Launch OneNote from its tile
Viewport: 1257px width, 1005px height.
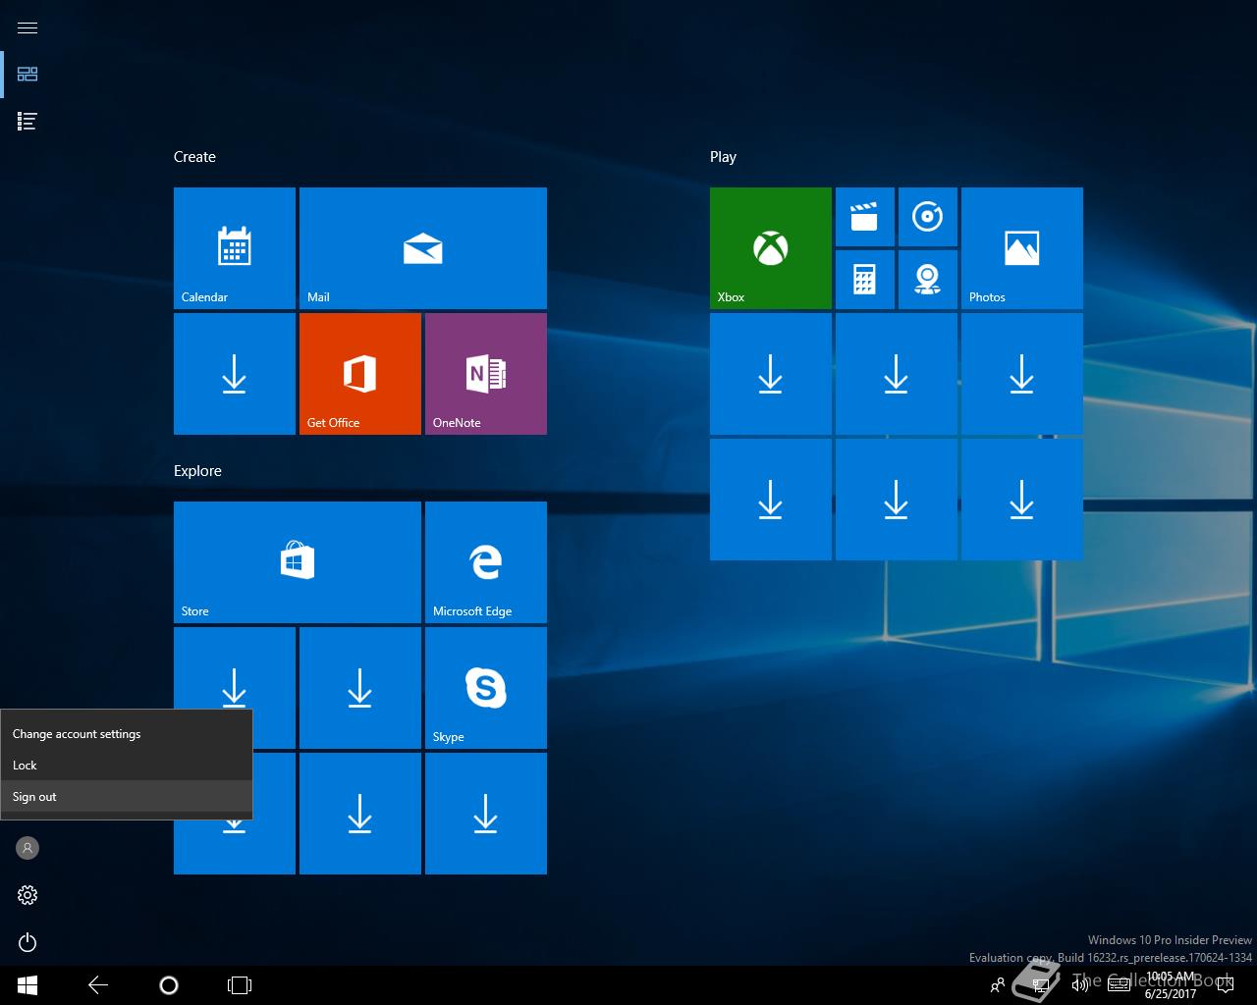[x=486, y=374]
